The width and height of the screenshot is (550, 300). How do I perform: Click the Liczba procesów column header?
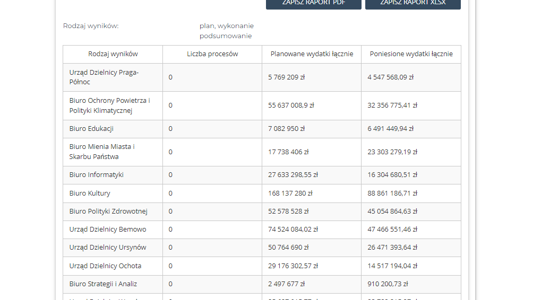pyautogui.click(x=212, y=54)
